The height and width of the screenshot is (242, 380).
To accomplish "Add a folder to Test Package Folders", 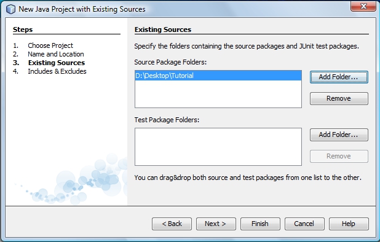I will [339, 135].
